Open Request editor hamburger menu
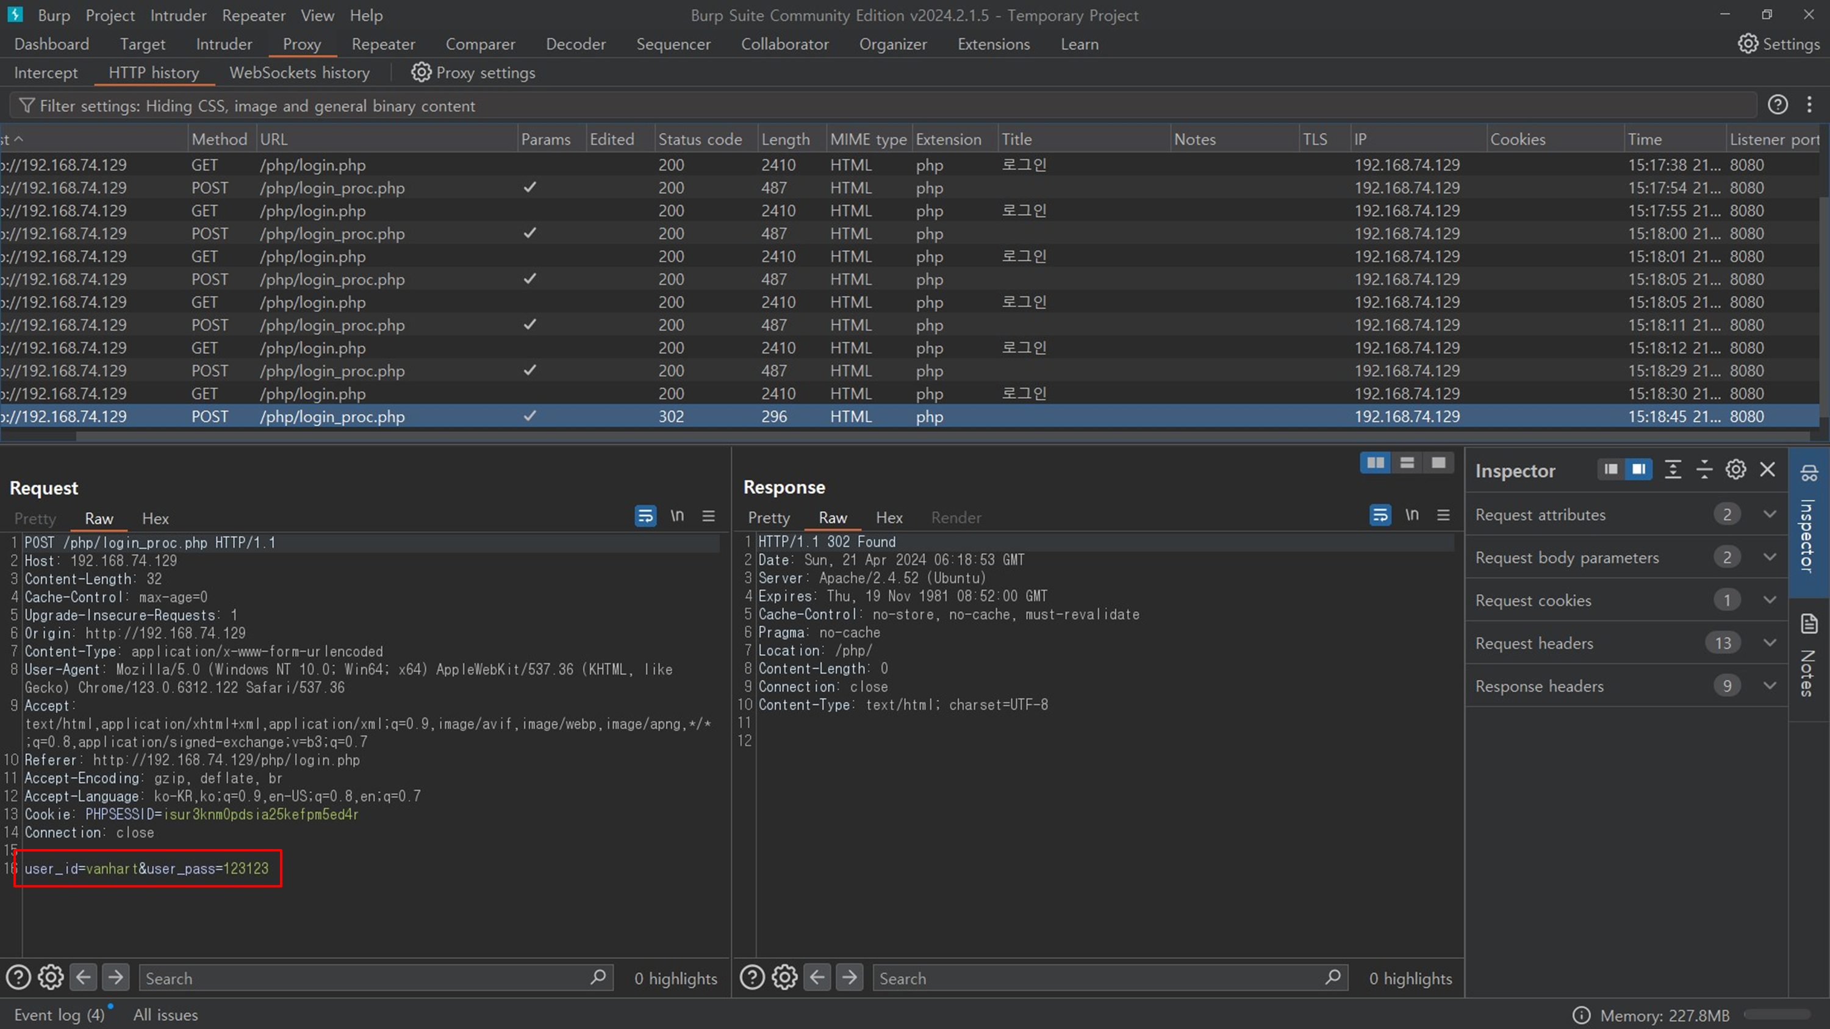This screenshot has height=1029, width=1830. [x=708, y=516]
